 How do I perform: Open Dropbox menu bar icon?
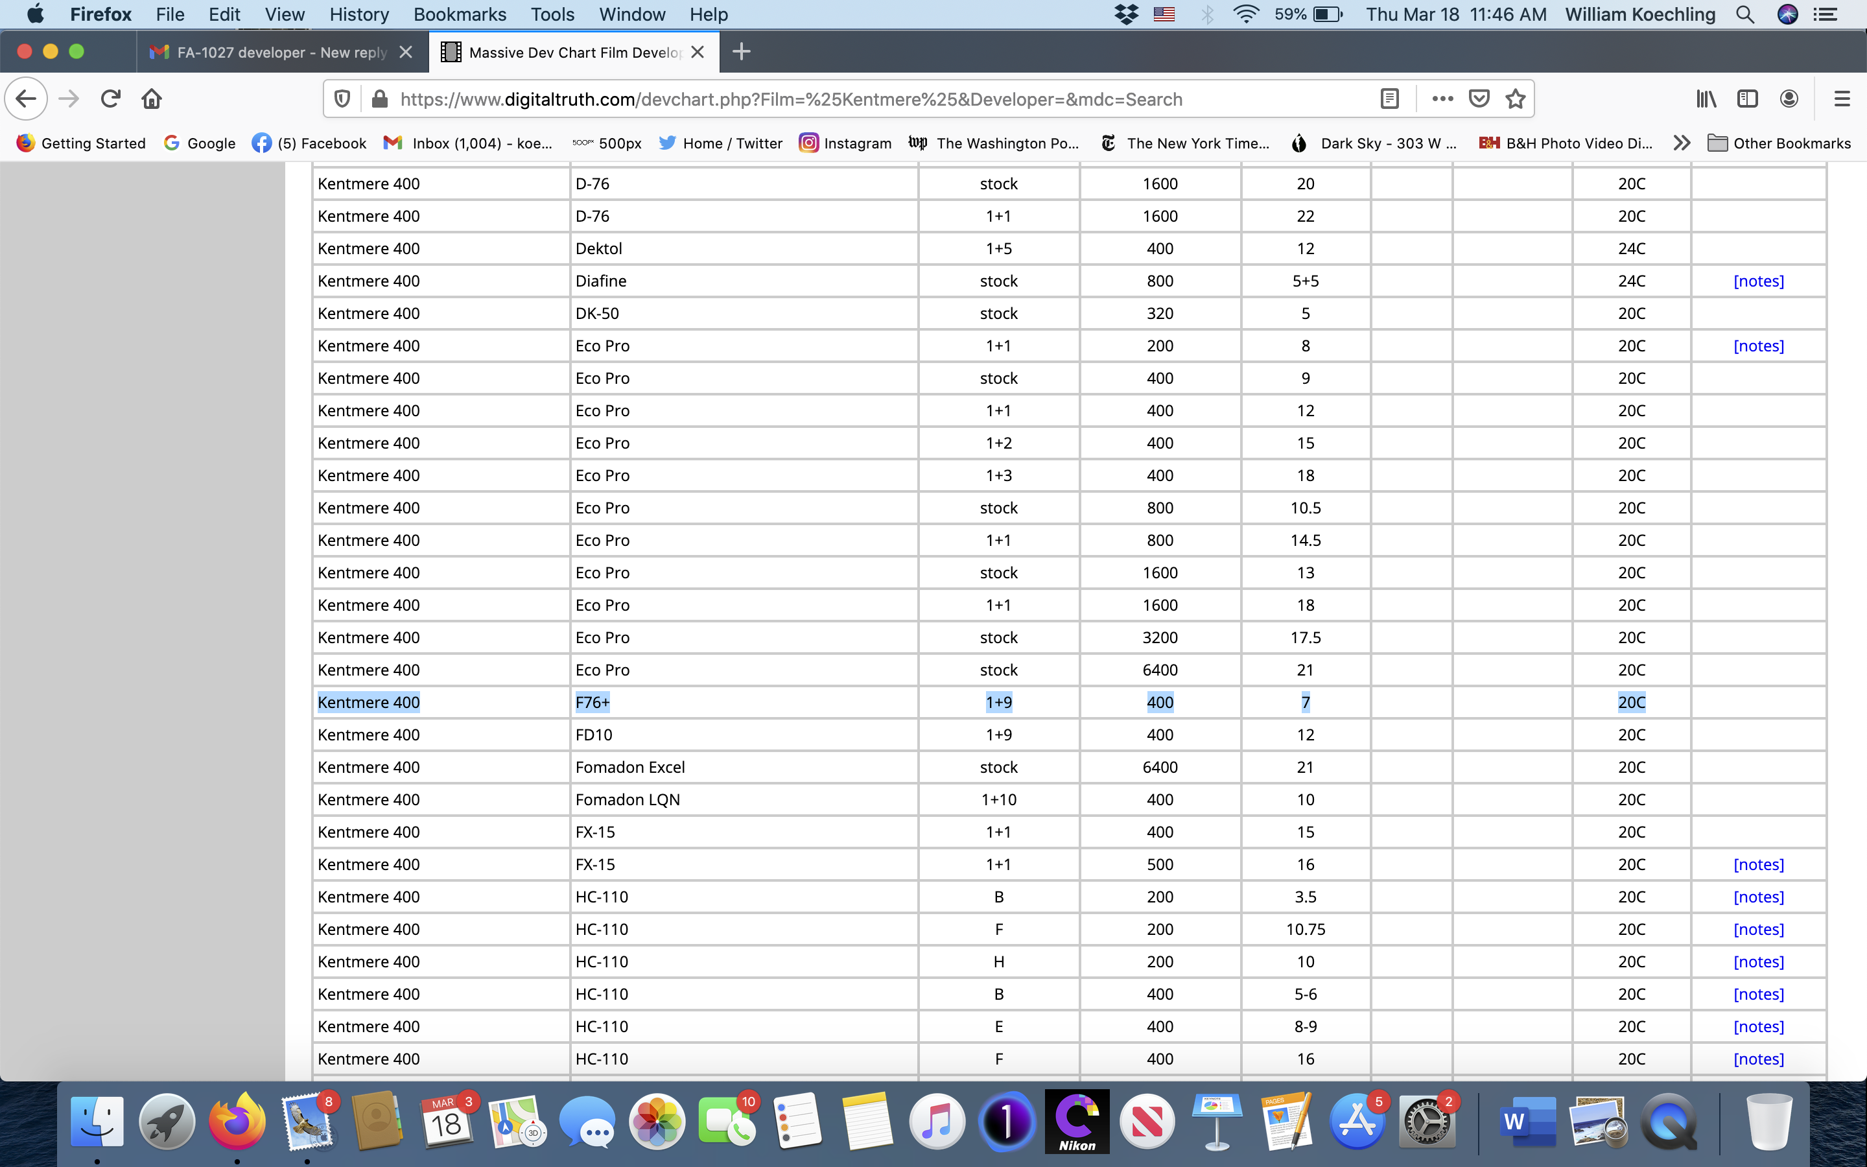(x=1127, y=14)
